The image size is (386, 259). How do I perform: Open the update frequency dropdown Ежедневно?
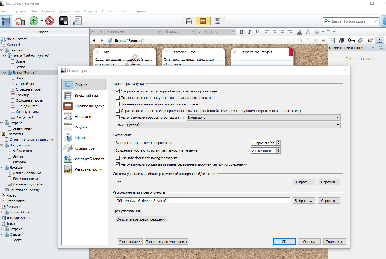(263, 118)
